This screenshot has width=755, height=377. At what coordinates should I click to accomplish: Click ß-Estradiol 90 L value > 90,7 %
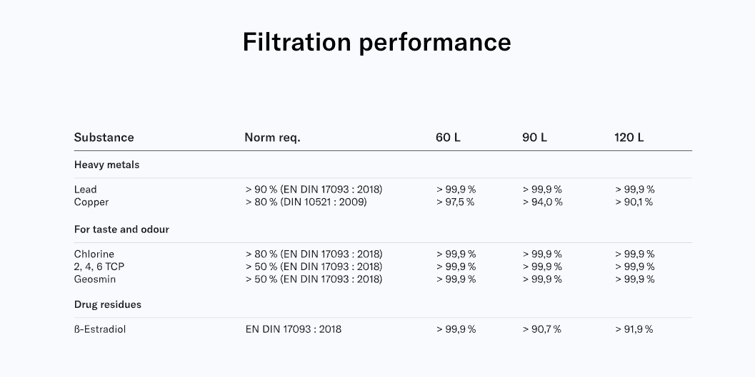tap(542, 329)
